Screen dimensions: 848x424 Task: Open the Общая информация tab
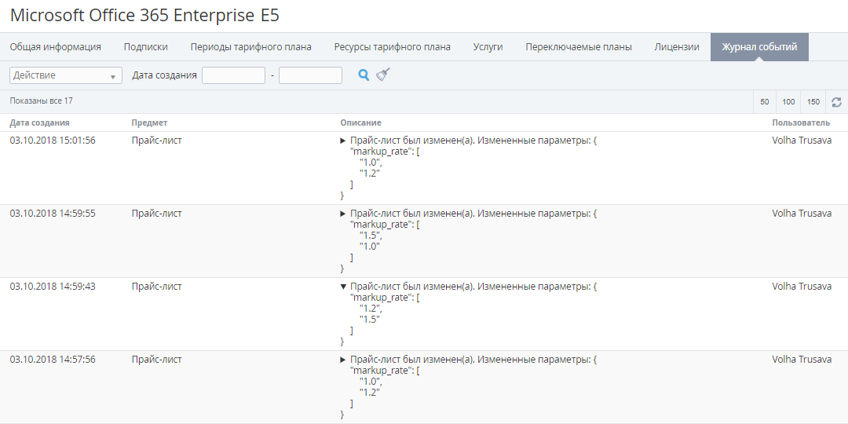pos(55,47)
